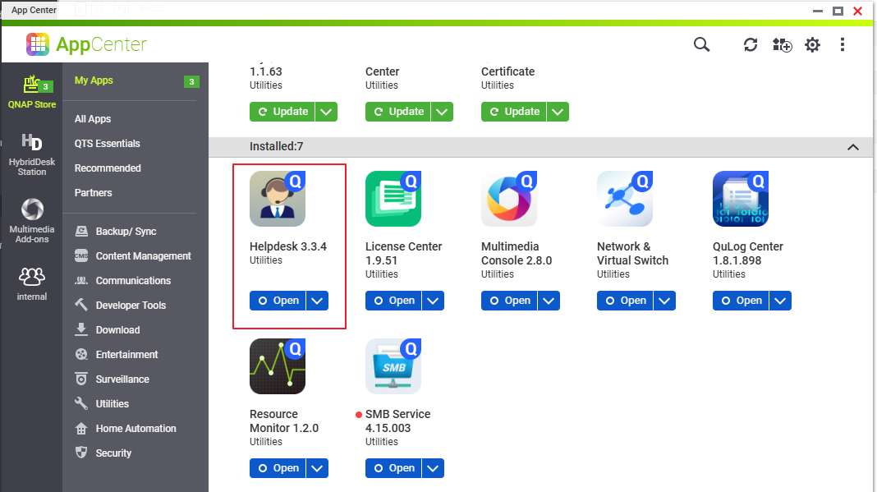Click the search magnifier icon
877x492 pixels.
(701, 44)
